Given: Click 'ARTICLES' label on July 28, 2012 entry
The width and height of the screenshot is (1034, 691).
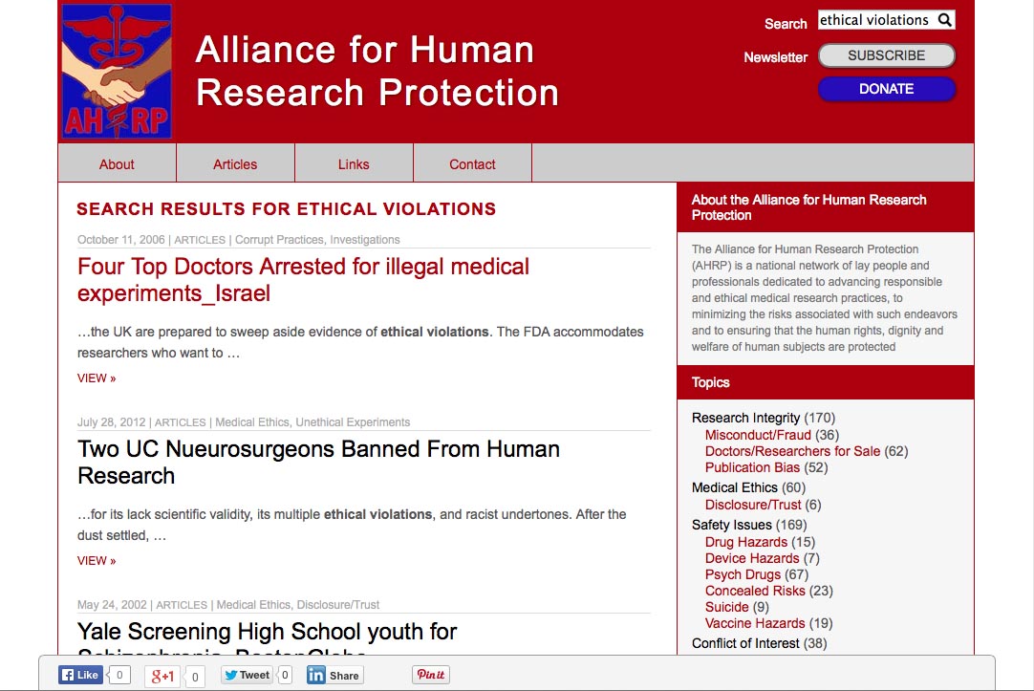Looking at the screenshot, I should point(180,422).
